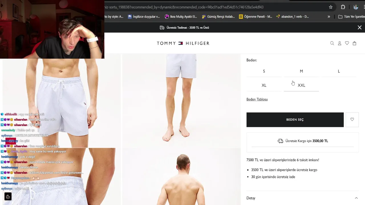Select size S
Image resolution: width=365 pixels, height=205 pixels.
click(264, 71)
